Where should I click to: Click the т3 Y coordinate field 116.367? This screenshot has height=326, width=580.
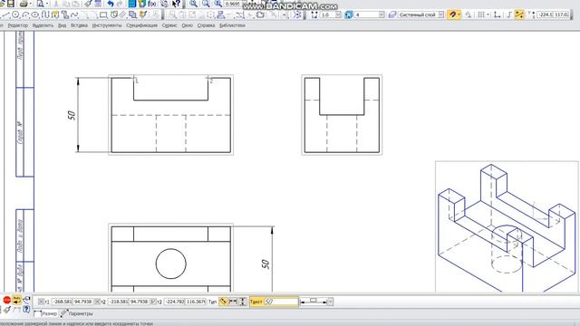point(196,302)
